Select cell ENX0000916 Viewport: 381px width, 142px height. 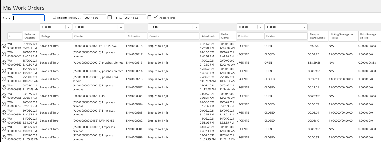pyautogui.click(x=134, y=46)
